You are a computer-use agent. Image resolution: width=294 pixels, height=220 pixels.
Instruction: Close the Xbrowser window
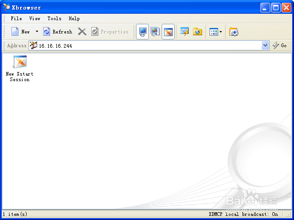(x=286, y=8)
